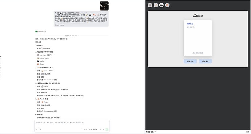Click the SOLO Code agent label
This screenshot has height=134, width=251.
(41, 32)
